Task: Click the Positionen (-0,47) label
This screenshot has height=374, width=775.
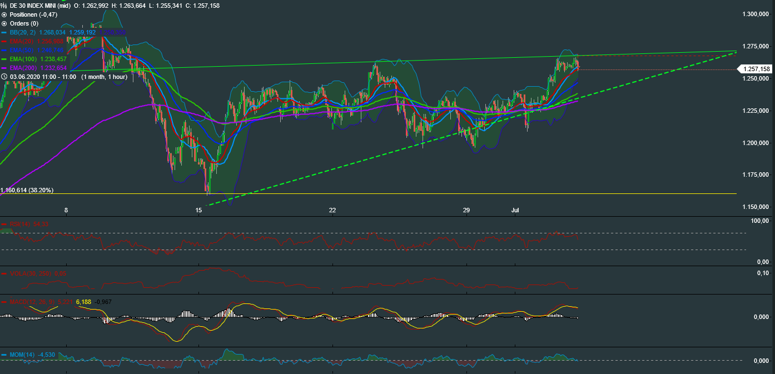Action: click(34, 14)
